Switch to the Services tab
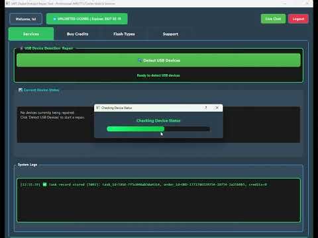The height and width of the screenshot is (238, 318). [x=31, y=34]
